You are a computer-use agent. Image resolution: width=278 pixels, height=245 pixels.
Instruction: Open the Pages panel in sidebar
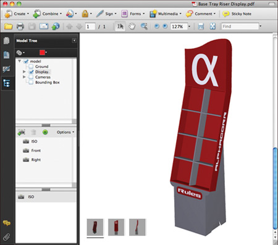click(6, 41)
